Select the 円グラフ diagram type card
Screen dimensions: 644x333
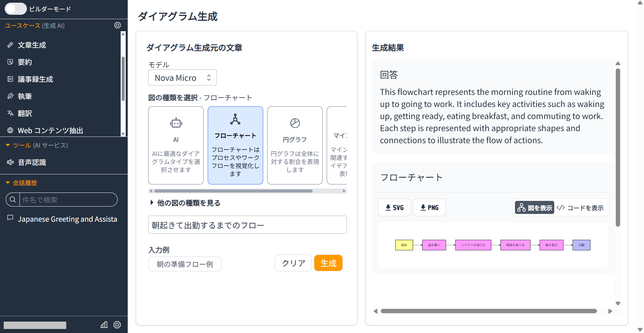pos(295,145)
